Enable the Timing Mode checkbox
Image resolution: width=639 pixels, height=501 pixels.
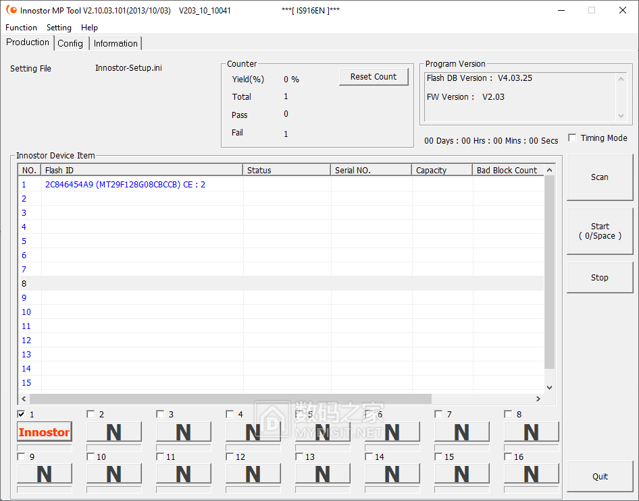(573, 138)
